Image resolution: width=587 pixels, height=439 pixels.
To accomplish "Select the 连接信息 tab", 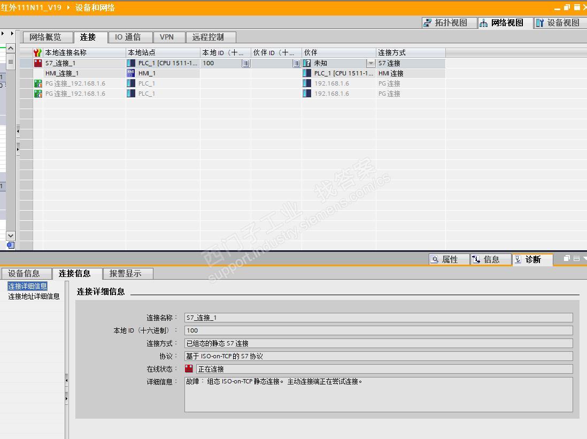I will coord(77,273).
